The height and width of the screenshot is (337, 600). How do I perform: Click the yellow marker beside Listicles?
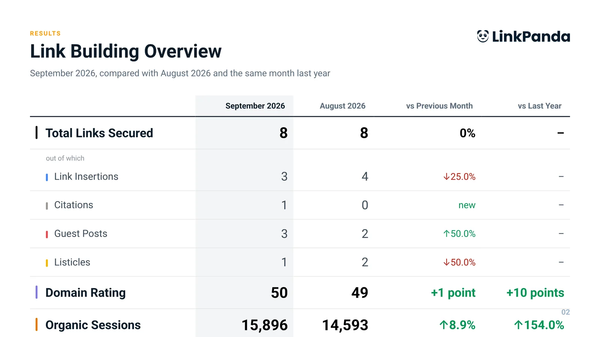(x=47, y=263)
